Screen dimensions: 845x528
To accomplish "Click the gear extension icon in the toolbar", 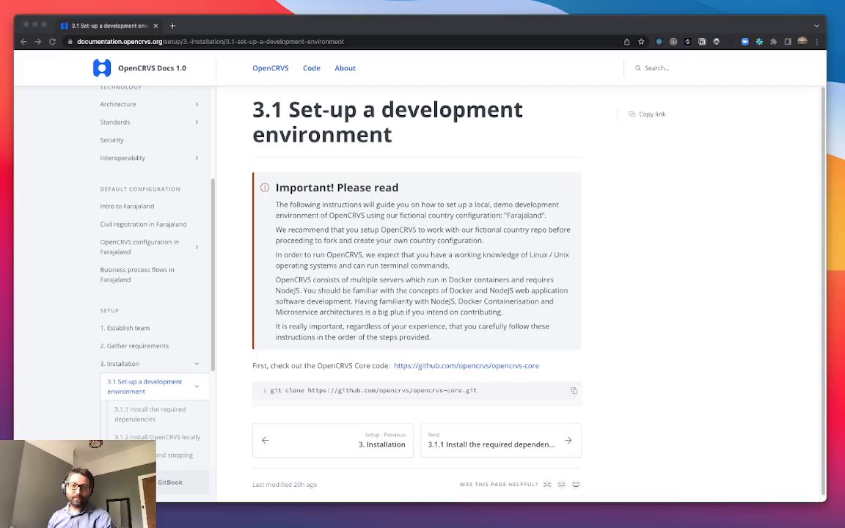I will 716,42.
